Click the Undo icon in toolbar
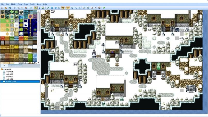 [31, 8]
